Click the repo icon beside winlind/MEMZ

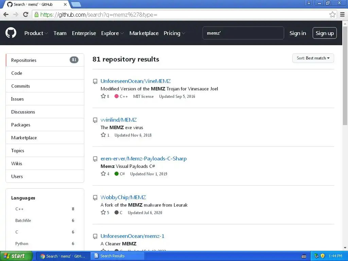coord(95,120)
